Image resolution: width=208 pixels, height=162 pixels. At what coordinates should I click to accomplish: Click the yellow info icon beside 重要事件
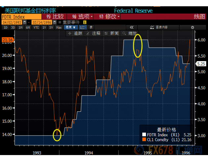point(85,22)
